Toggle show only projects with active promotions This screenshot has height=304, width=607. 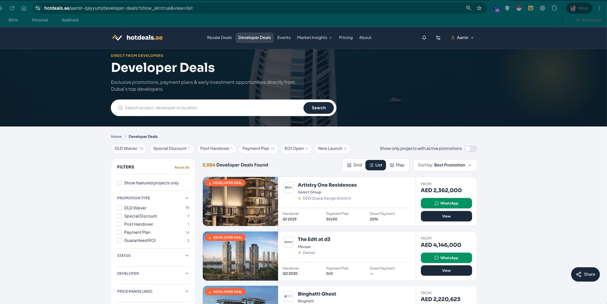pyautogui.click(x=471, y=149)
